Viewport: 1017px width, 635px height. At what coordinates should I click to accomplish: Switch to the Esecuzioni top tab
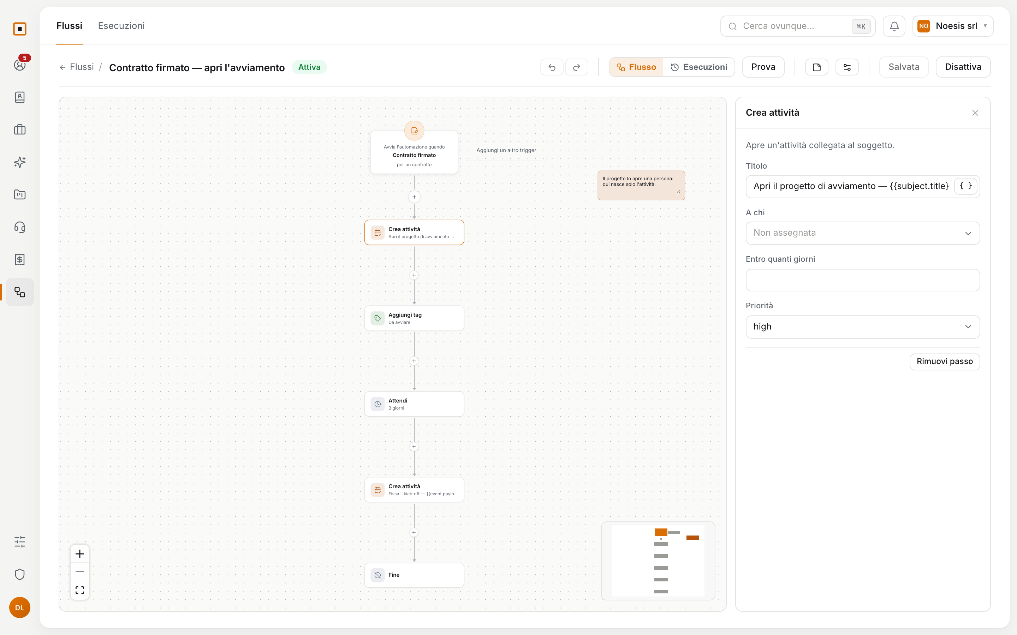121,26
